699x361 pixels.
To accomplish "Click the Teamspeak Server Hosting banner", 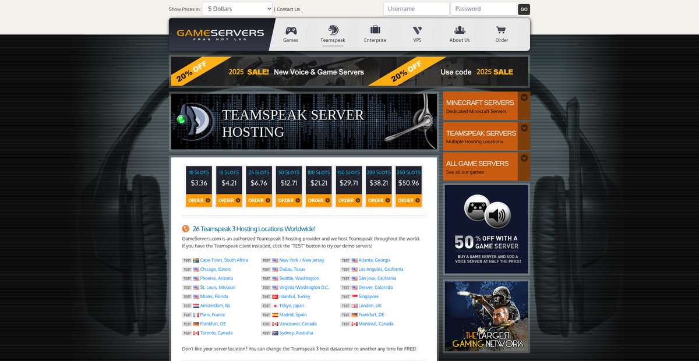I will (x=304, y=122).
